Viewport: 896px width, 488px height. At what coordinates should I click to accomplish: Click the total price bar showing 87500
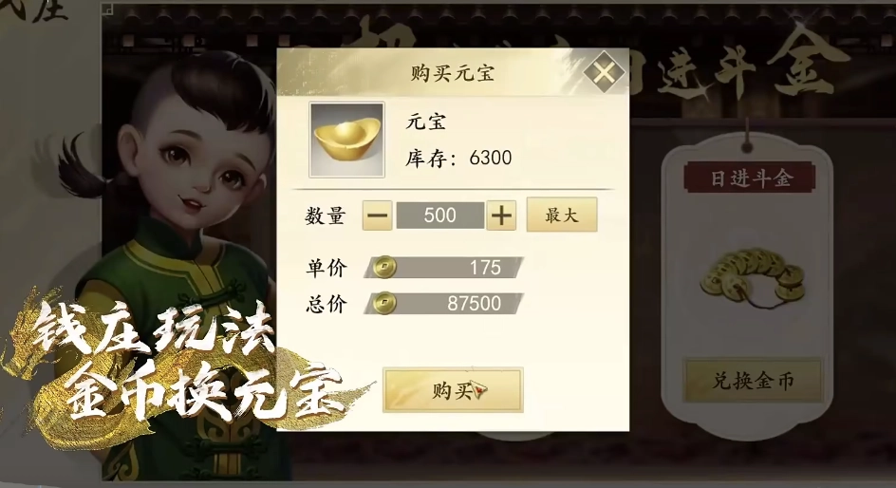(444, 304)
